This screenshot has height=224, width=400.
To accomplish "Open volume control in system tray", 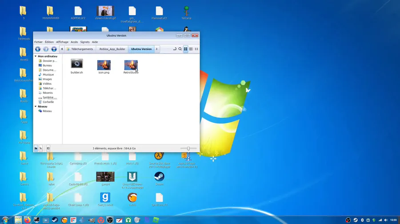I will click(x=386, y=220).
